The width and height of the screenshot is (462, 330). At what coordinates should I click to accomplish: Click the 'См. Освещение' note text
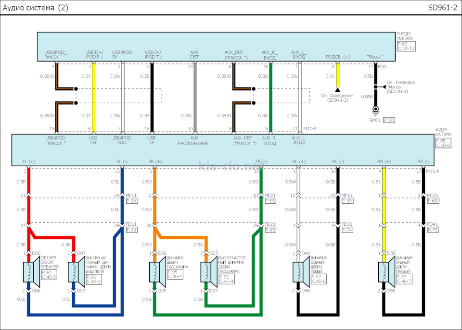[x=337, y=96]
